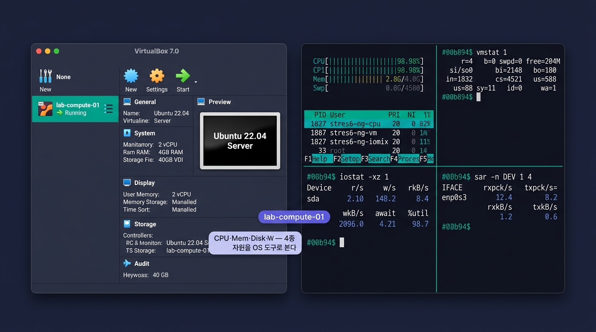Sort by the User column header in htop

pos(337,115)
